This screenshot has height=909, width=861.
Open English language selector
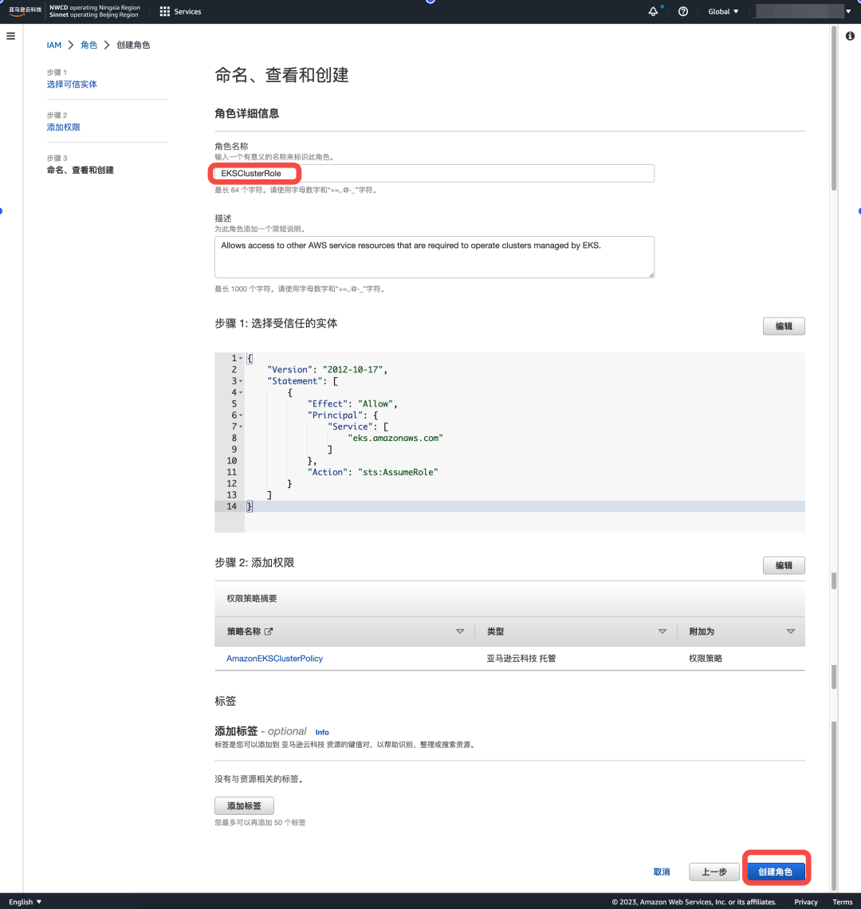(26, 902)
